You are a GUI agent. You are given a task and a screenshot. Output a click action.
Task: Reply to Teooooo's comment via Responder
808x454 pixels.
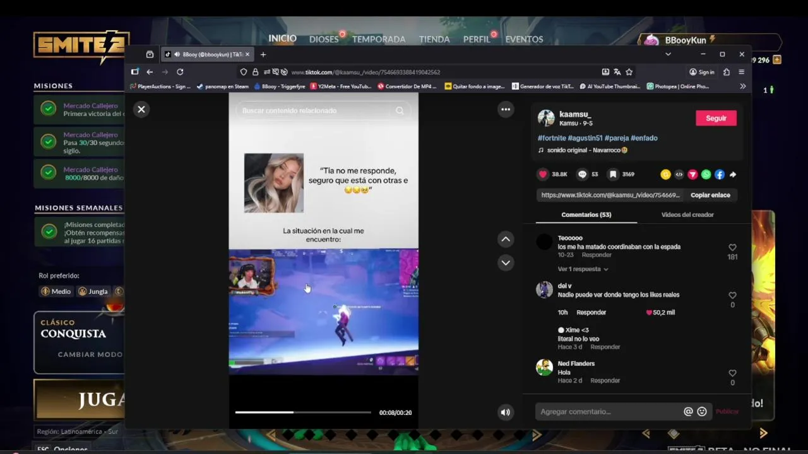coord(597,255)
